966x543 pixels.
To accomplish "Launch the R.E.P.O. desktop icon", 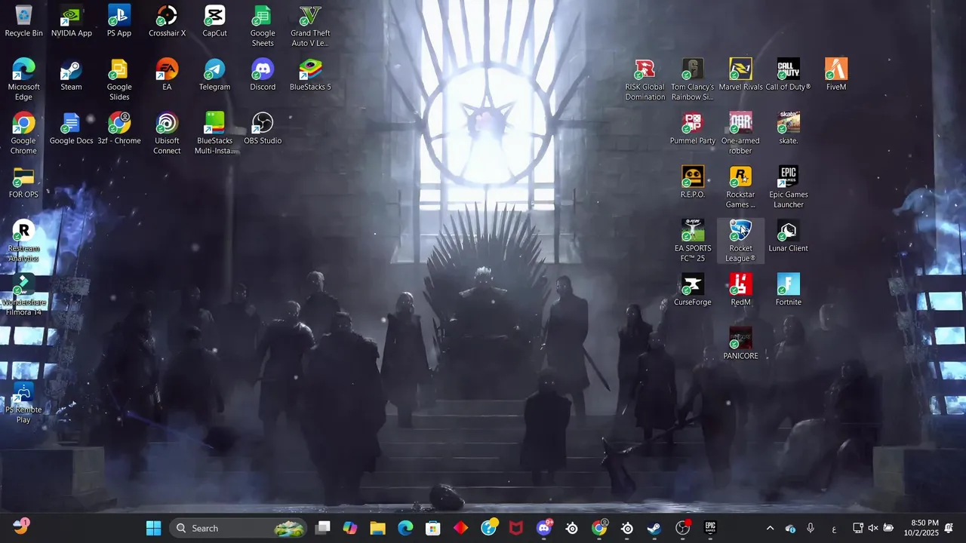I will (692, 183).
